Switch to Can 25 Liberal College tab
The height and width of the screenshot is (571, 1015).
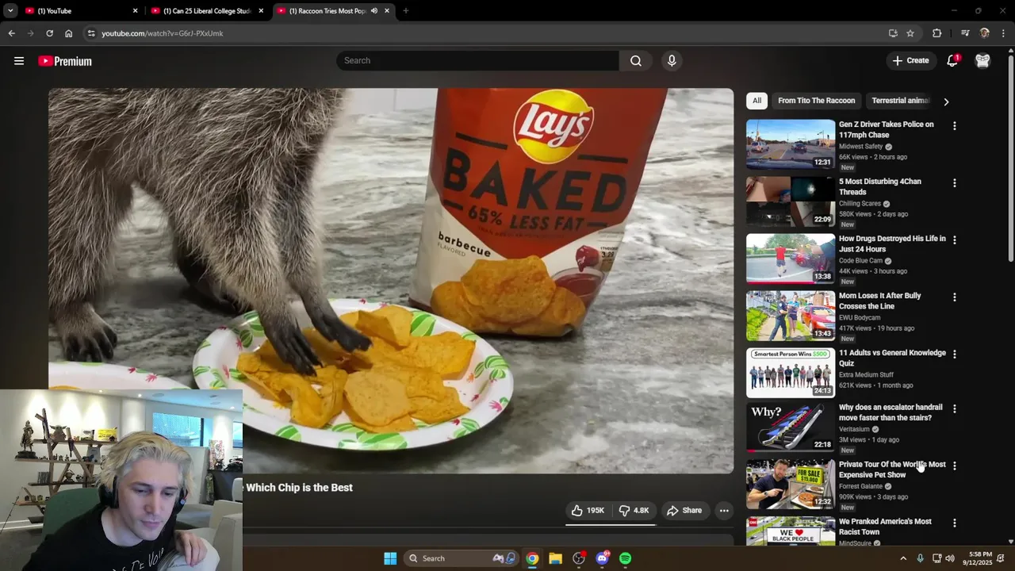click(x=206, y=11)
